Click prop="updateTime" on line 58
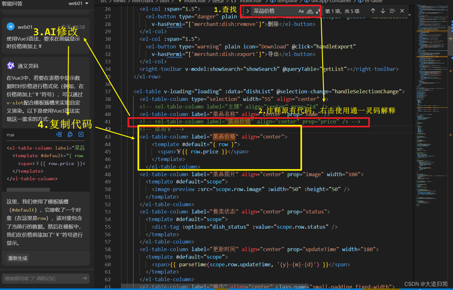Image resolution: width=453 pixels, height=290 pixels. click(313, 249)
